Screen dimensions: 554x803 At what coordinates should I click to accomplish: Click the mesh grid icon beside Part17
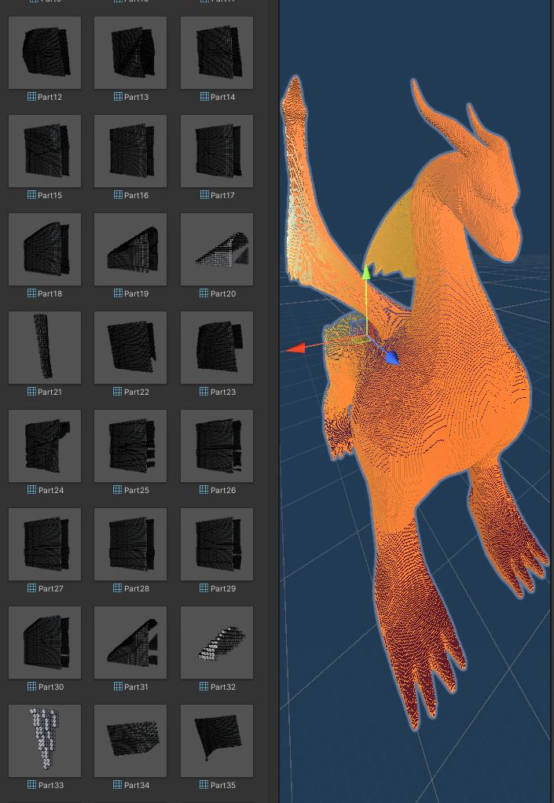204,195
